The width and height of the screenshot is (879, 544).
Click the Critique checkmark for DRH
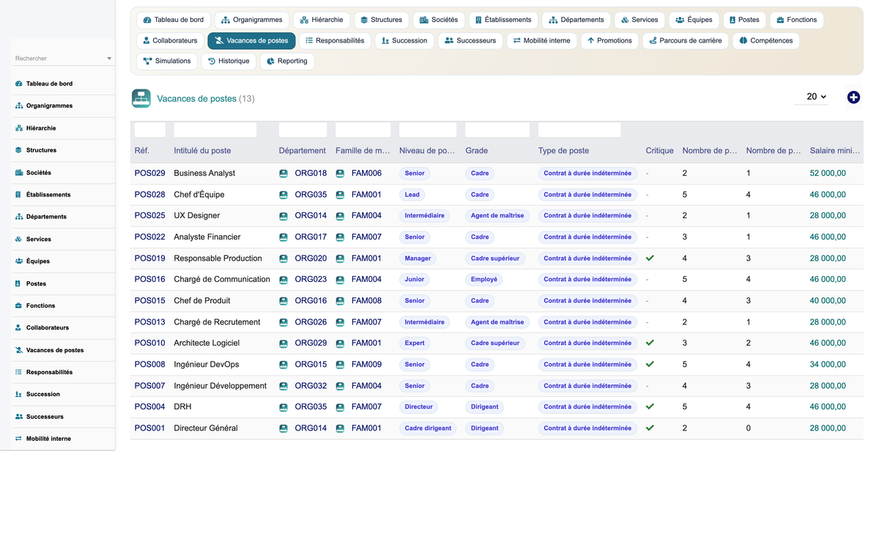coord(650,406)
